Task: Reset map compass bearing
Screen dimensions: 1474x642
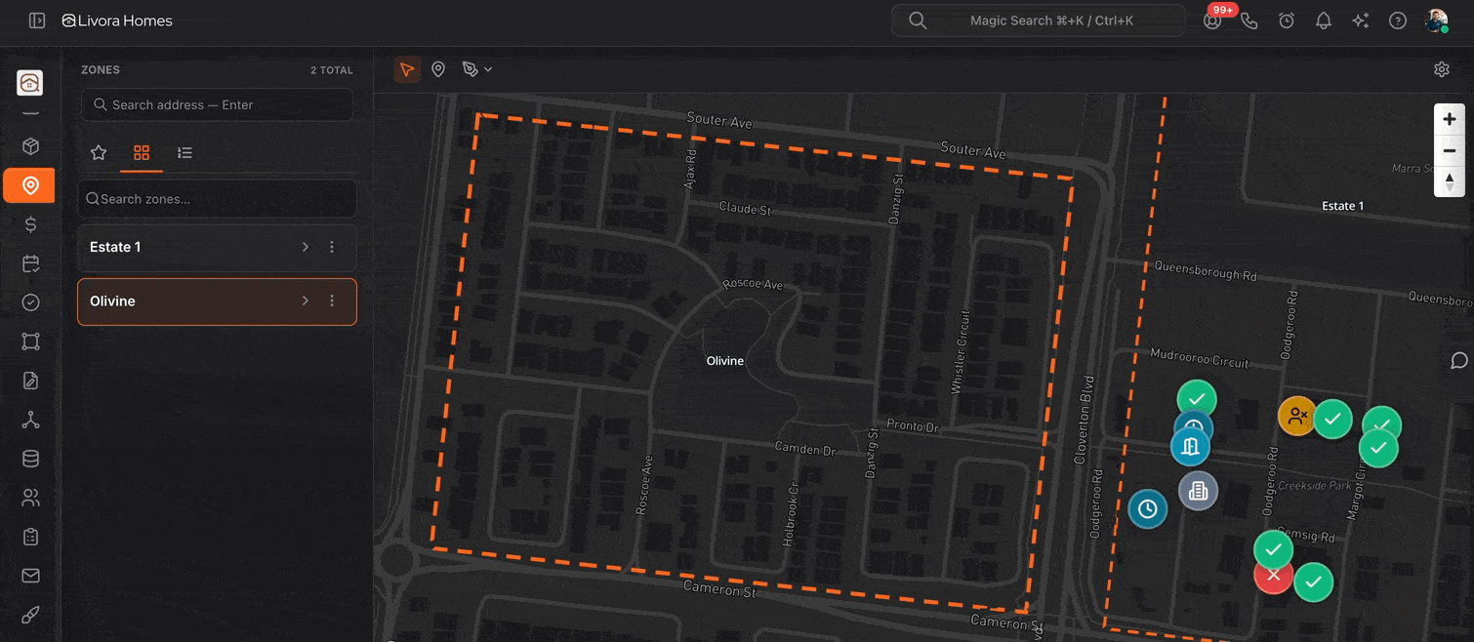Action: pos(1450,181)
